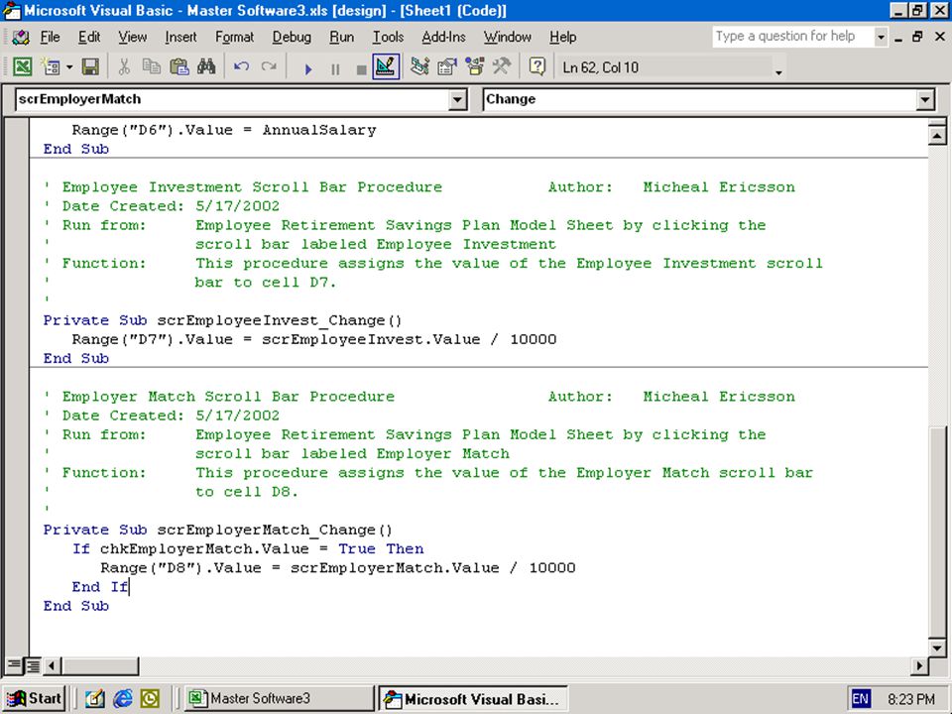Screen dimensions: 952x714
Task: Open the View menu
Action: pyautogui.click(x=132, y=37)
